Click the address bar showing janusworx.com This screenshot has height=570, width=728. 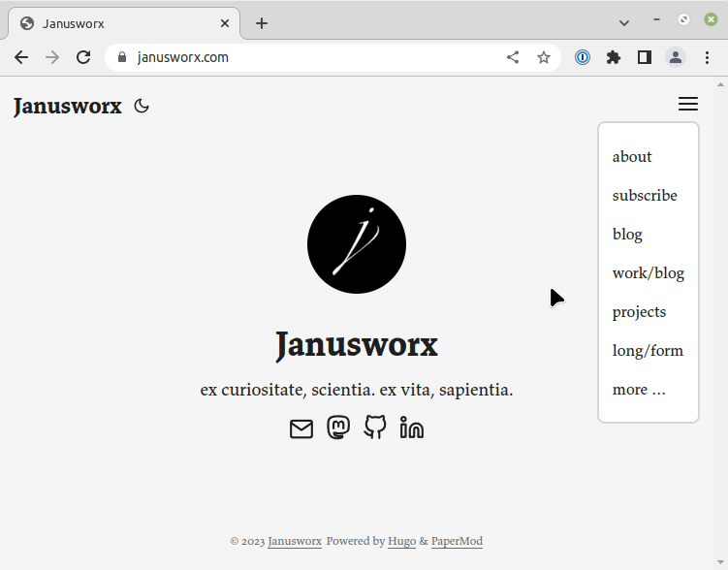click(x=332, y=57)
